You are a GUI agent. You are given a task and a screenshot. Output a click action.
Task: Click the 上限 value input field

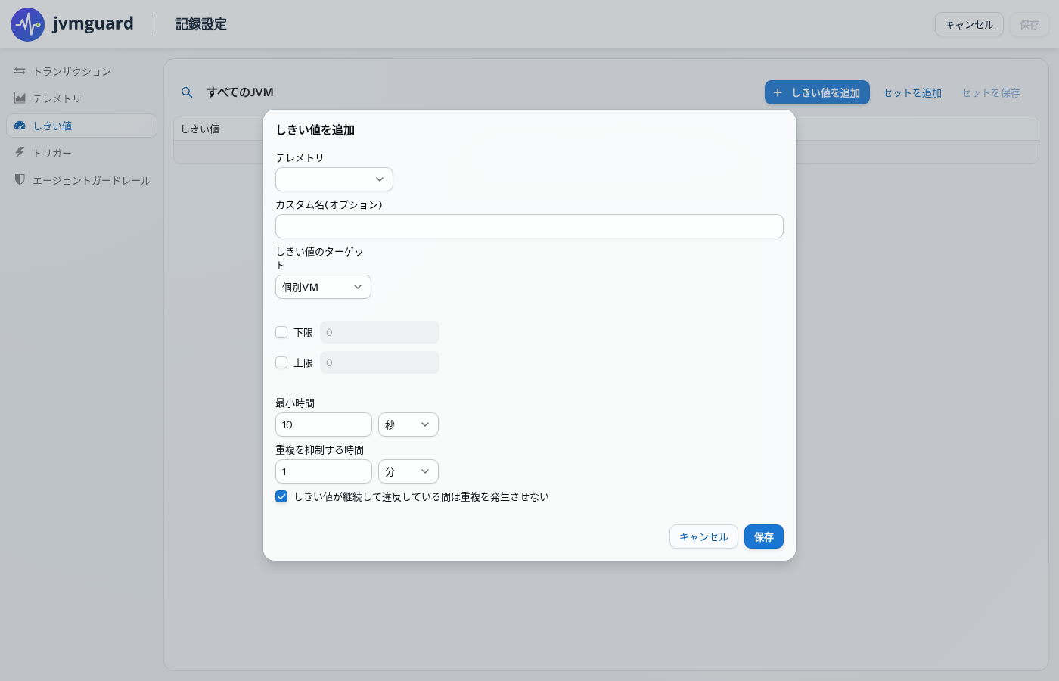380,362
